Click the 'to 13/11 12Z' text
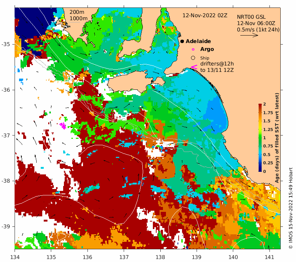 tap(217, 70)
